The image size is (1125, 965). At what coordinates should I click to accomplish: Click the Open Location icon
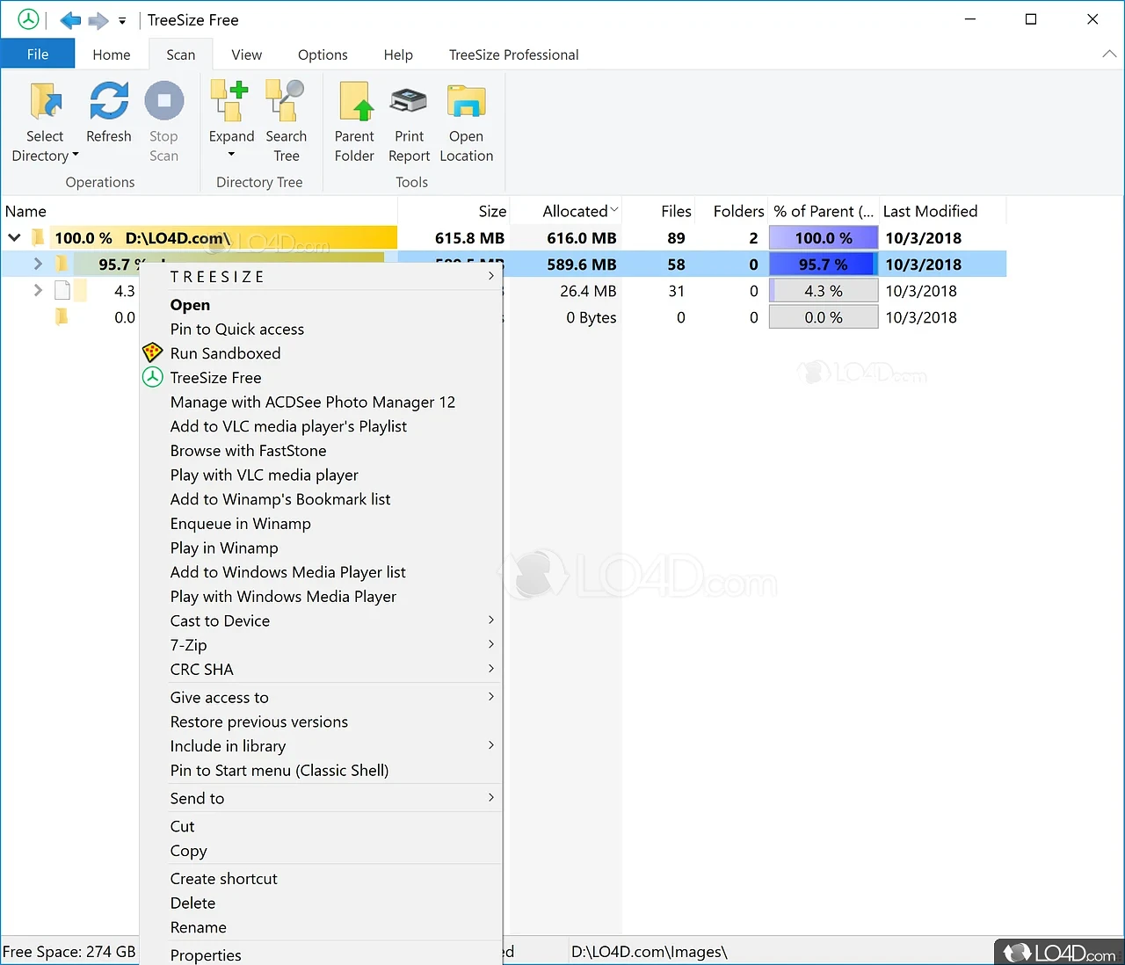[x=466, y=102]
